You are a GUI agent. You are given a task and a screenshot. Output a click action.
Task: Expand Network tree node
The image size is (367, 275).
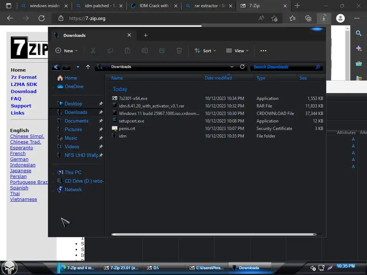[53, 190]
